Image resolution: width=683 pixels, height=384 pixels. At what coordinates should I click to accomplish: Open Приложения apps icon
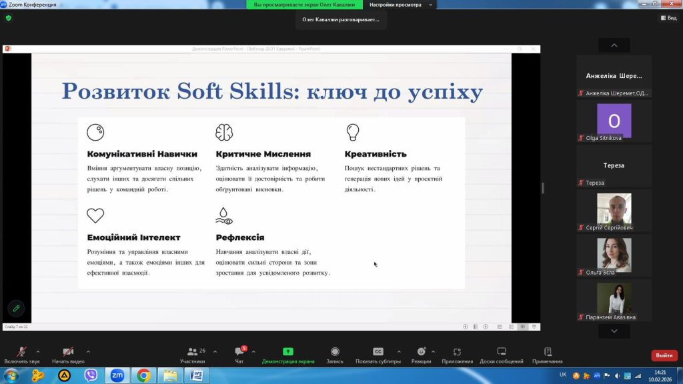pyautogui.click(x=457, y=352)
